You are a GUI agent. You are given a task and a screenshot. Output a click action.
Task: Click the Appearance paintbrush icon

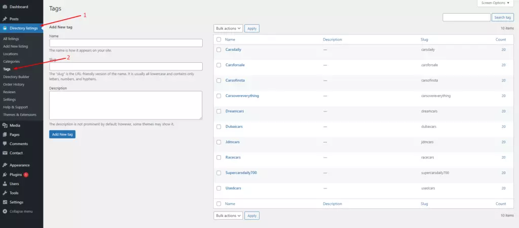[x=5, y=165]
